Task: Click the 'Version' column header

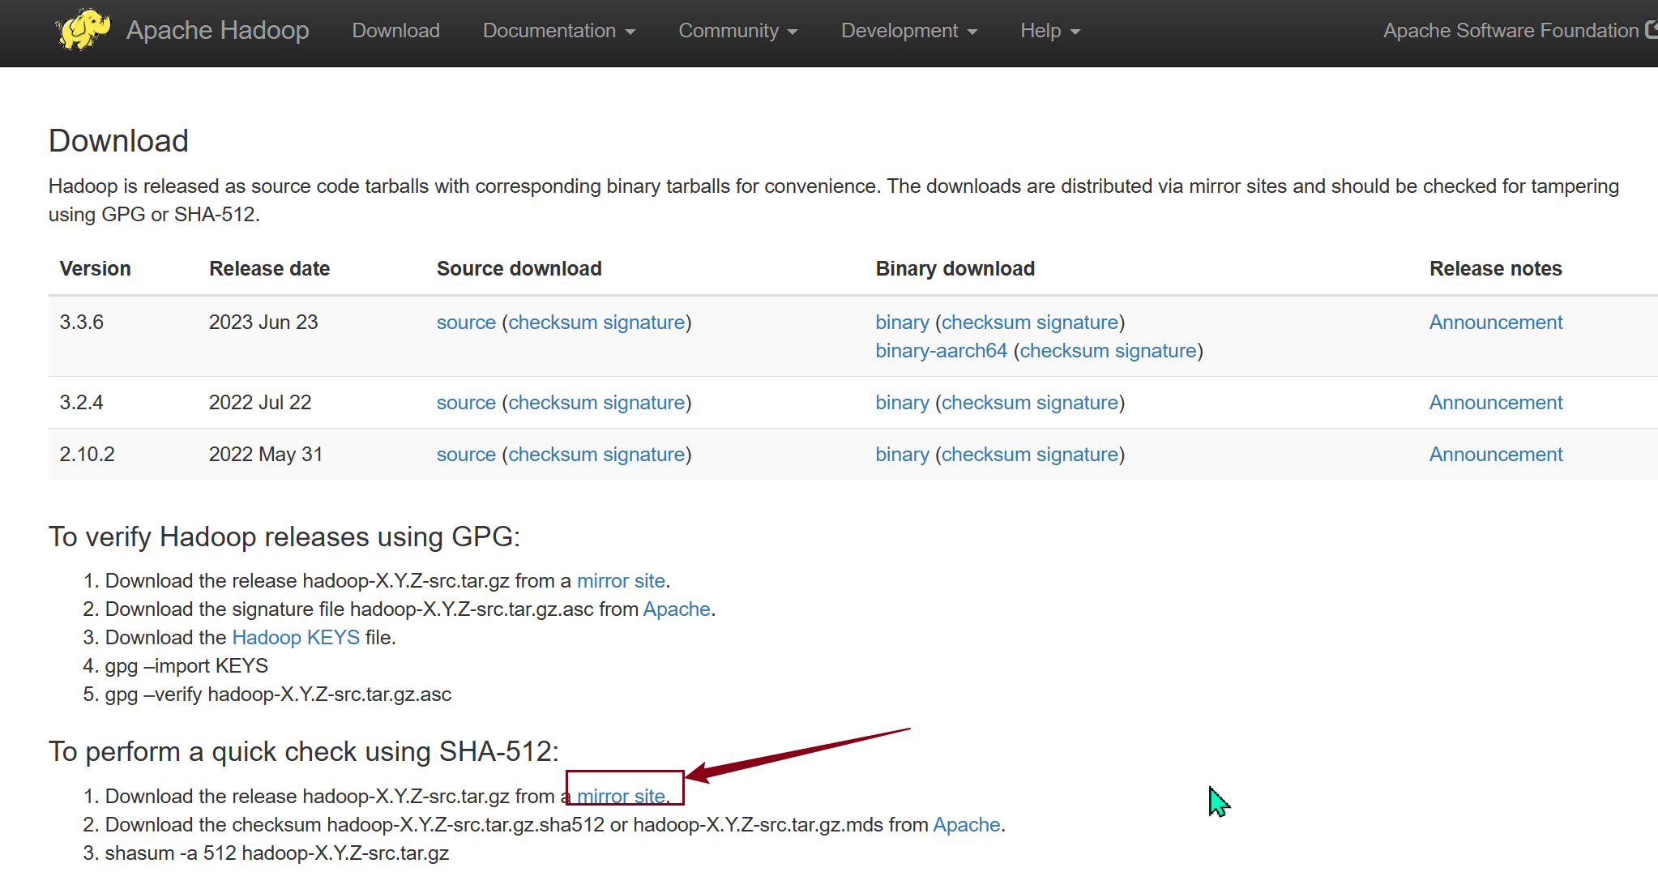Action: (95, 269)
